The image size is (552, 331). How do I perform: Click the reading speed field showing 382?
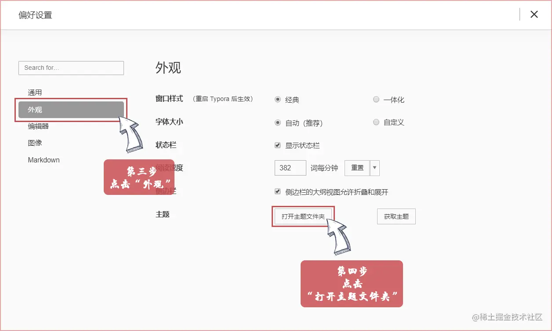[291, 168]
